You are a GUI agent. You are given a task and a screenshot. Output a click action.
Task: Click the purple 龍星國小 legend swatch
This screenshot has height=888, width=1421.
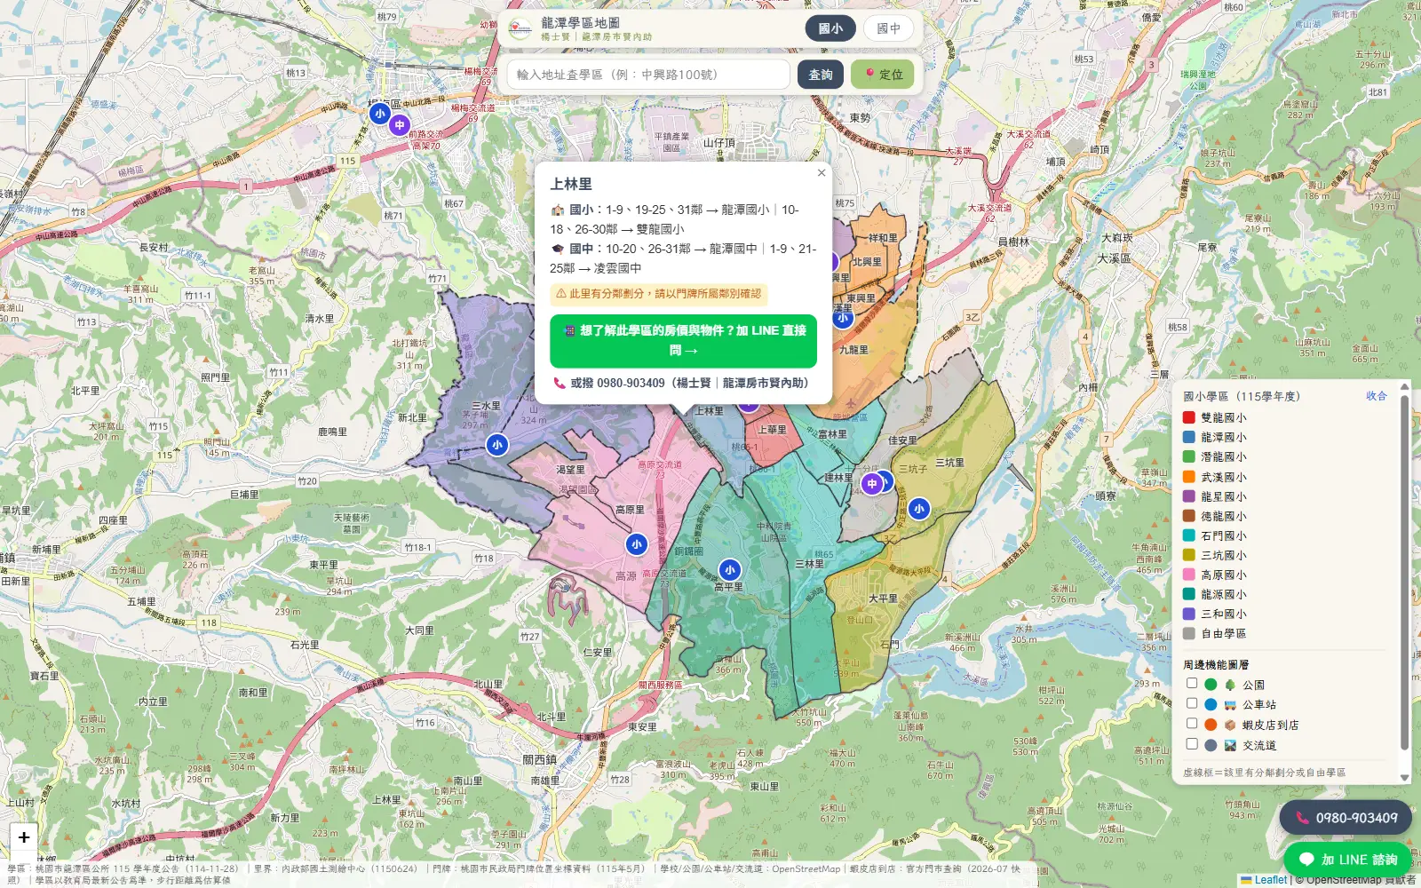coord(1189,496)
